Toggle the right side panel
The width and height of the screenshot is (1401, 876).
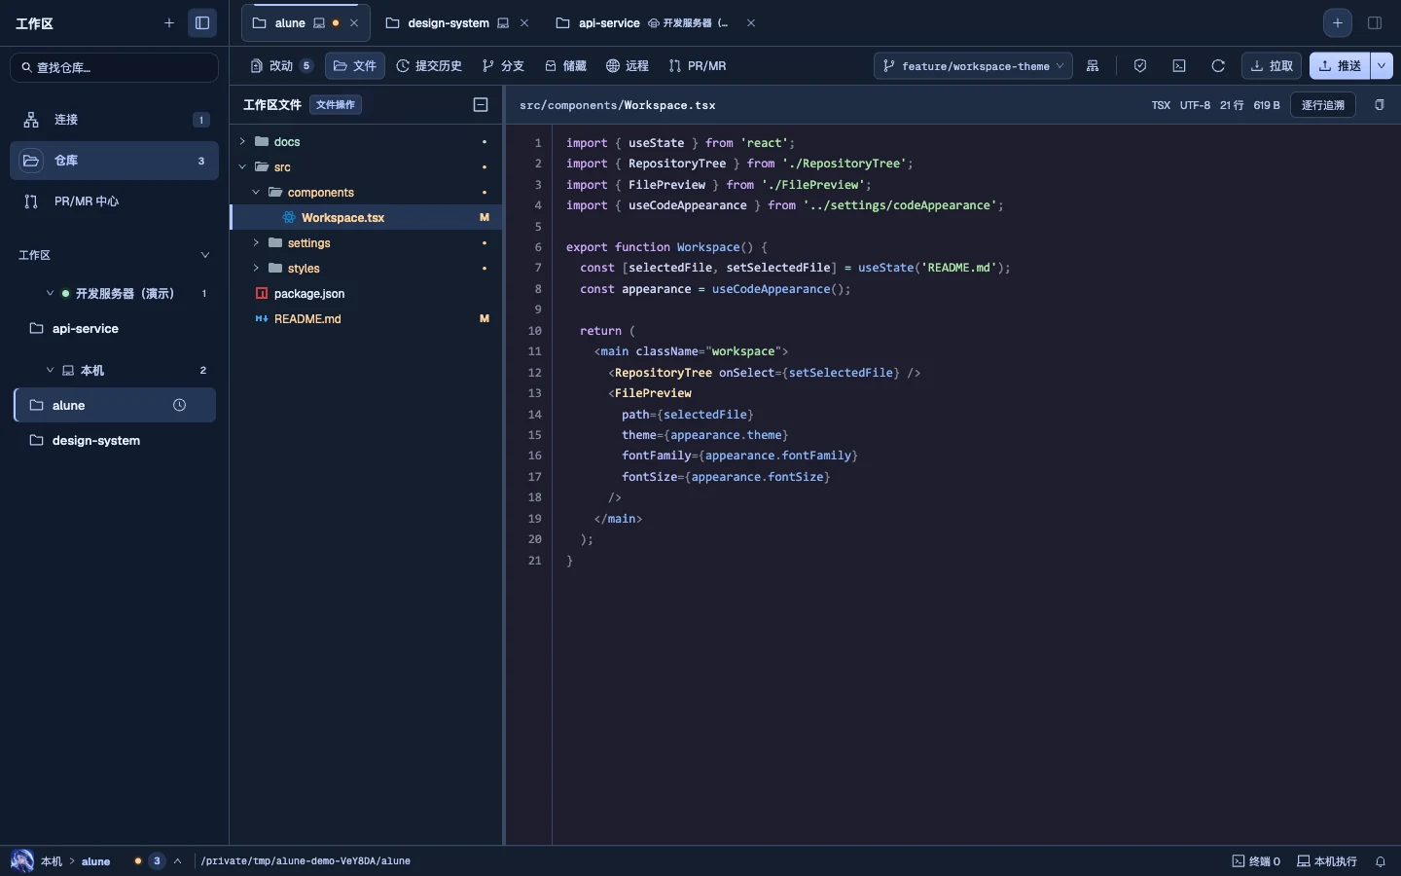pos(1375,22)
